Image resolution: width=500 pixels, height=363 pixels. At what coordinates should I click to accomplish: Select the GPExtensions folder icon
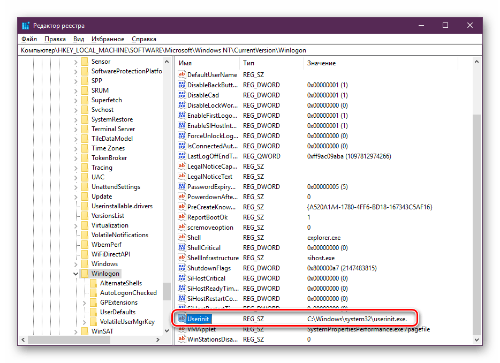(x=93, y=303)
